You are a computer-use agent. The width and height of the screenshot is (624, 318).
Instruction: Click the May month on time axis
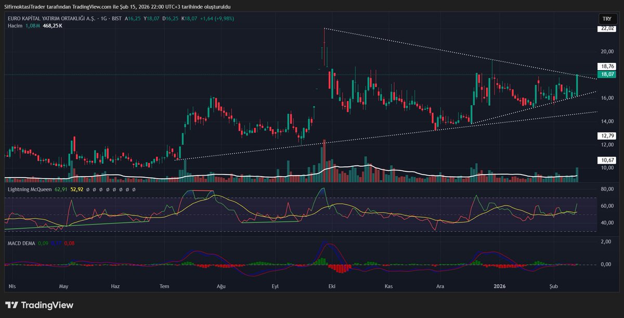[x=64, y=286]
